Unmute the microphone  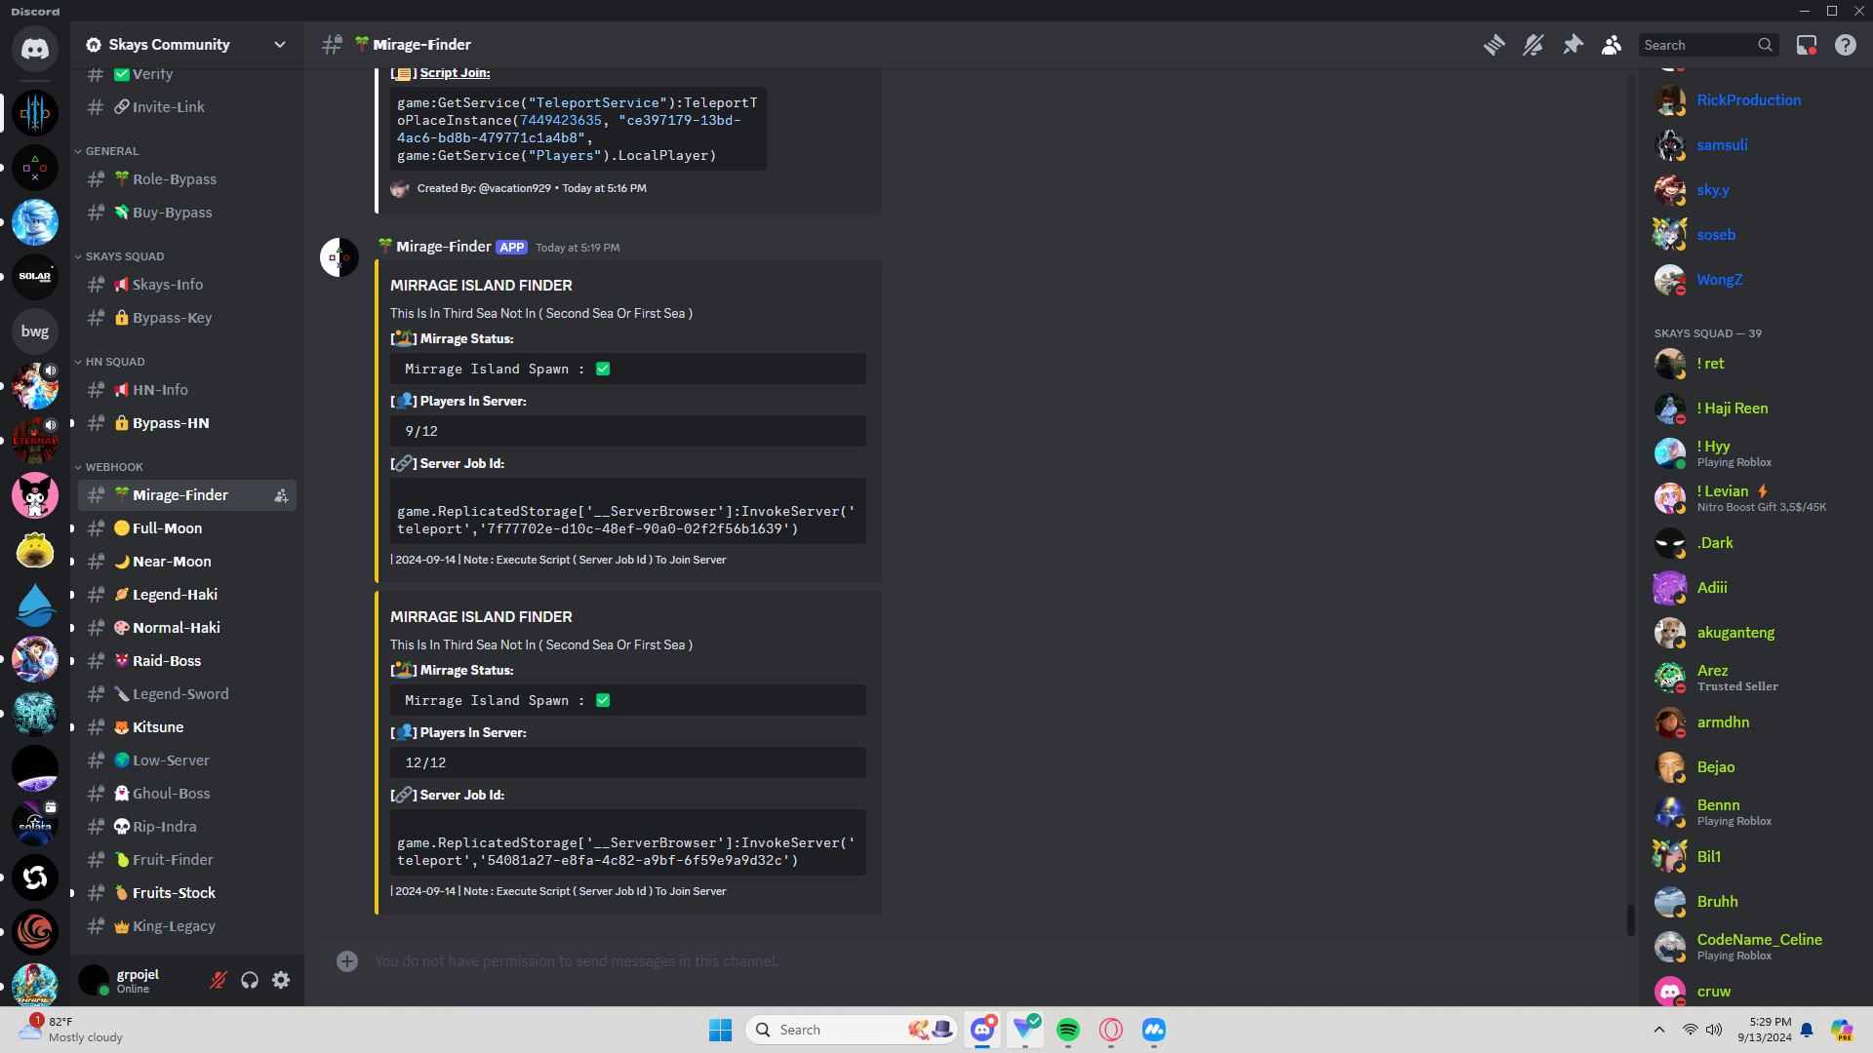219,980
